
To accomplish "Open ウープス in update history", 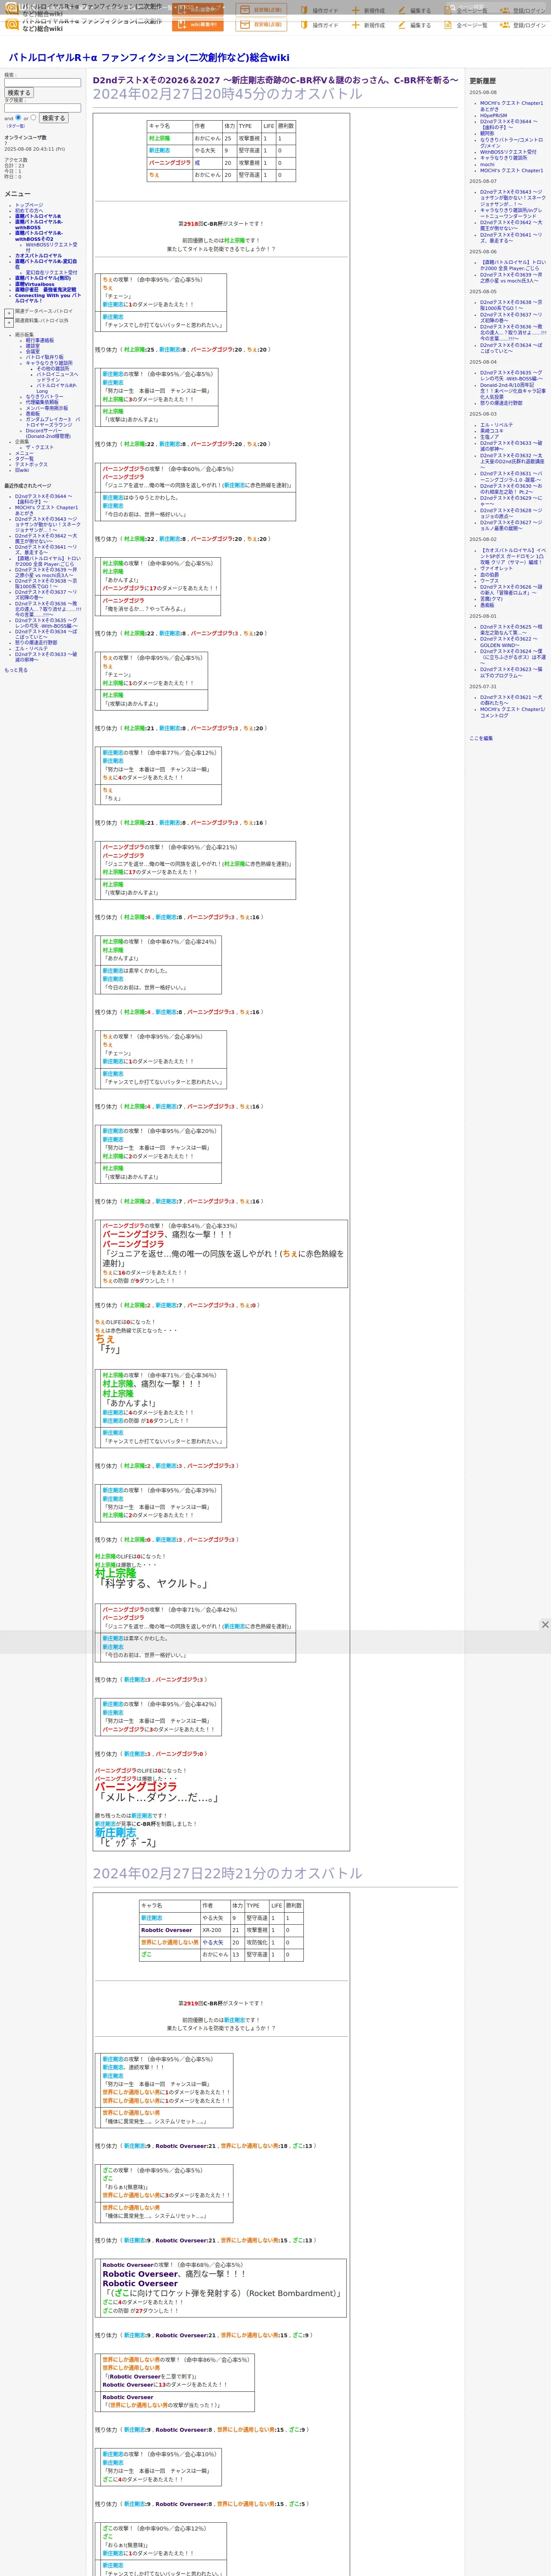I will point(489,580).
